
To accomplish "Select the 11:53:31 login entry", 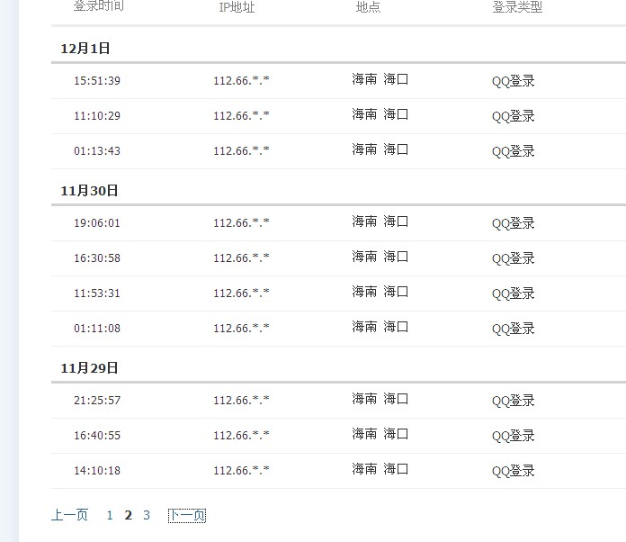I will 338,294.
